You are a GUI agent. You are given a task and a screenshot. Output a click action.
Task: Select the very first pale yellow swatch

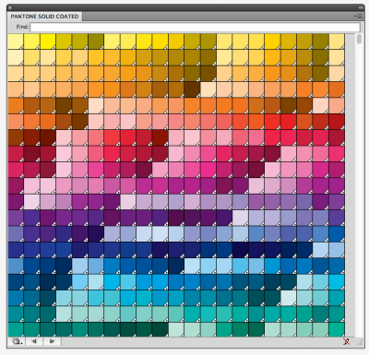(x=16, y=41)
